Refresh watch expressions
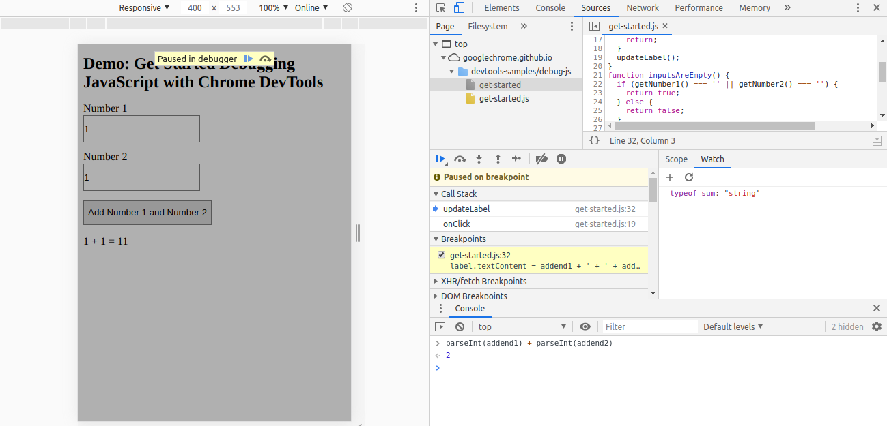 tap(689, 177)
